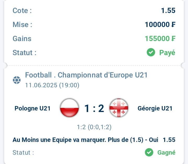
Task: Click the match date 11.06.2025 (19:00)
Action: coord(52,85)
